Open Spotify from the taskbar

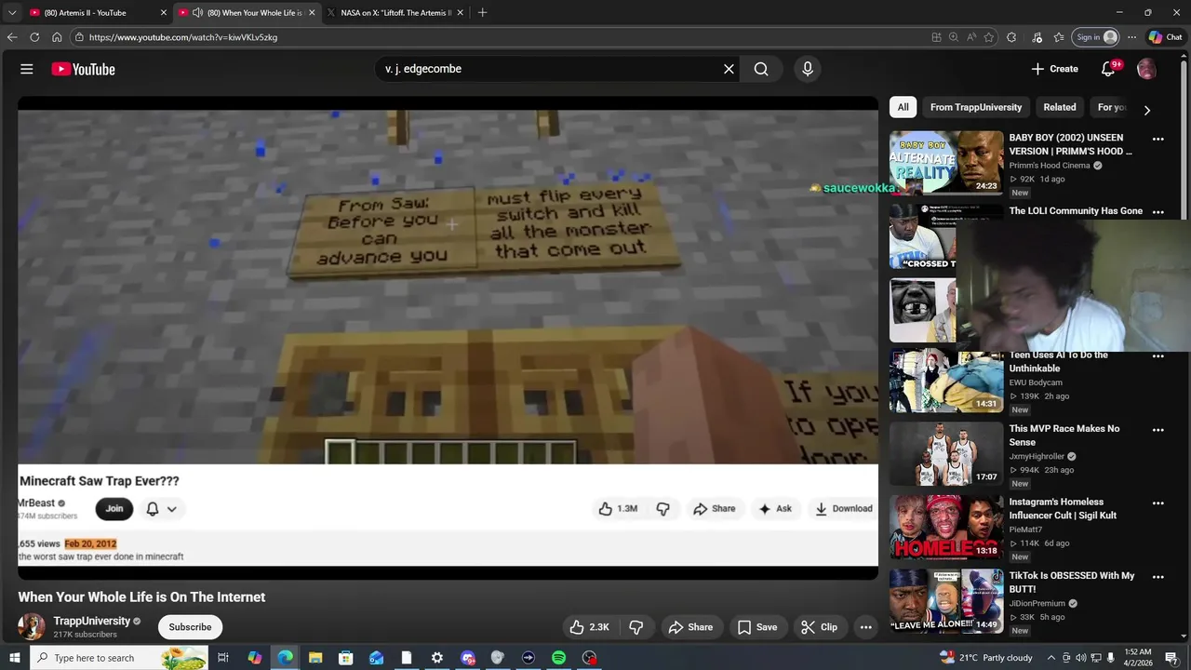coord(558,658)
